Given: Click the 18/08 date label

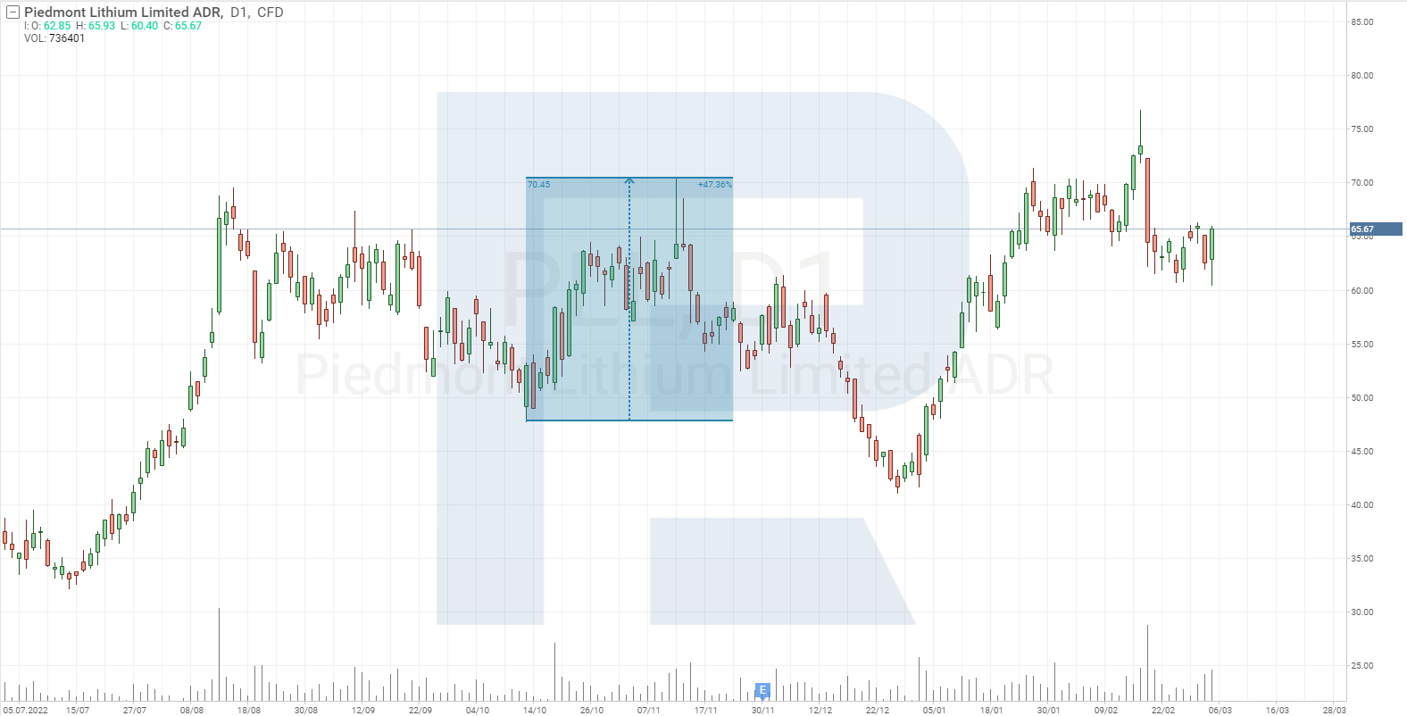Looking at the screenshot, I should 249,711.
